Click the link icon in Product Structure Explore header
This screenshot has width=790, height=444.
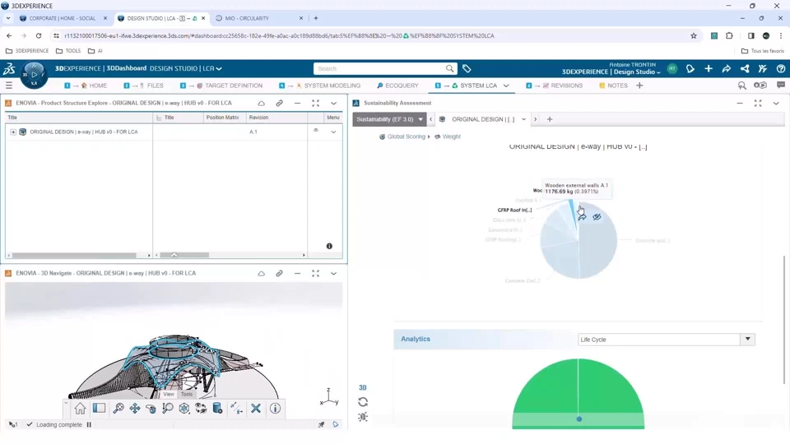(x=279, y=104)
